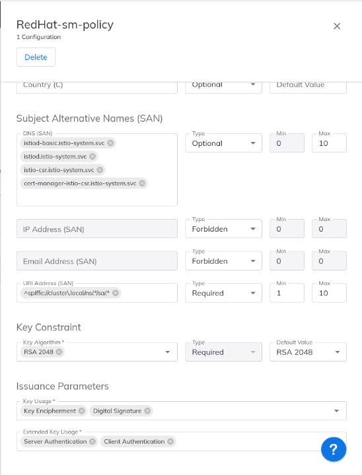Remove RSA 2048 key algorithm chip
The image size is (362, 475).
[59, 352]
